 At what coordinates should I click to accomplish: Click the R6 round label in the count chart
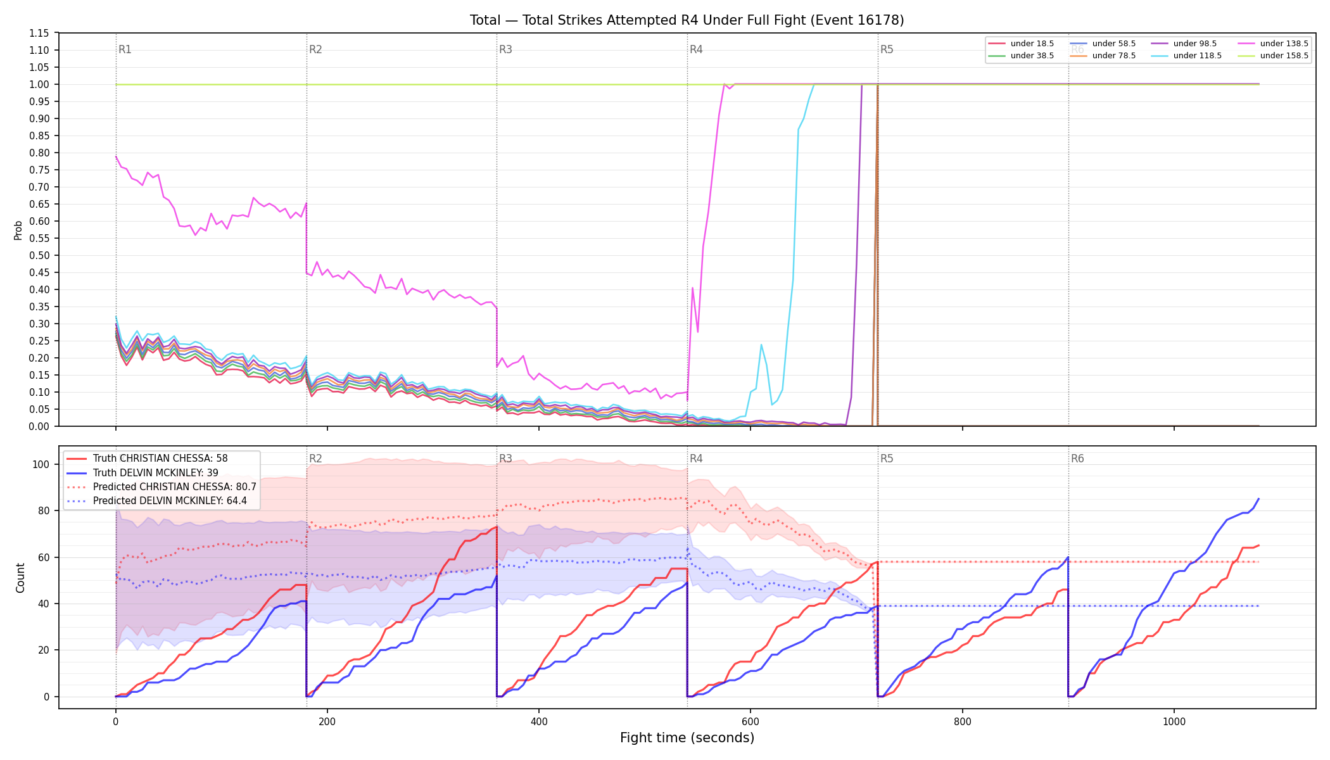tap(1077, 459)
